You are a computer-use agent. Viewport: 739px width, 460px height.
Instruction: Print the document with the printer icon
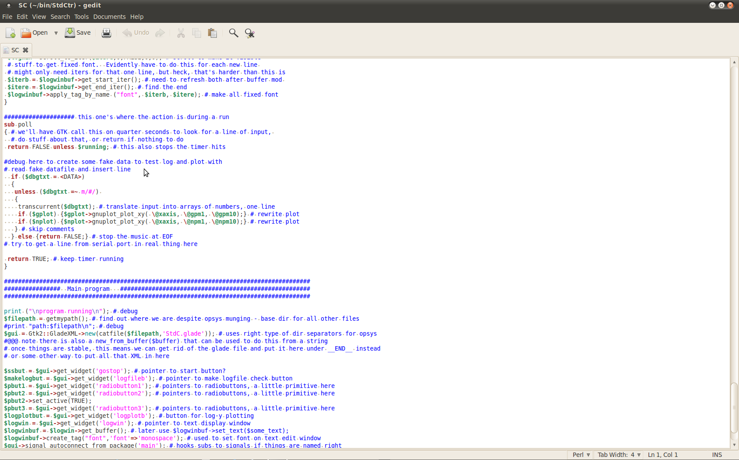click(x=106, y=33)
